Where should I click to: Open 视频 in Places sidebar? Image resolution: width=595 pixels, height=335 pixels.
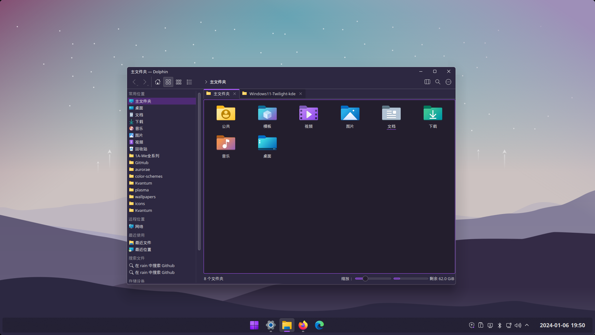(162, 142)
